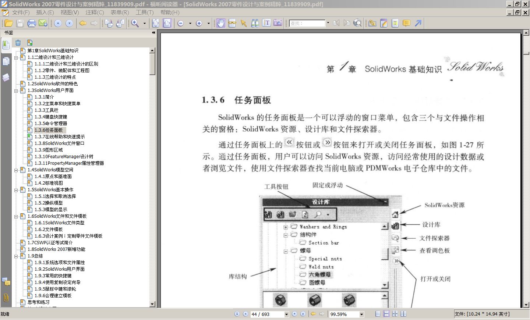
Task: Open the zoom percentage dropdown
Action: point(361,314)
